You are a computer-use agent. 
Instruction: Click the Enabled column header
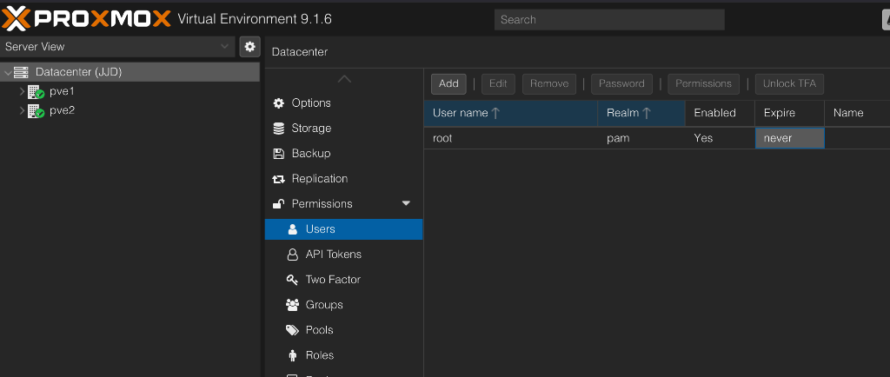click(x=720, y=113)
